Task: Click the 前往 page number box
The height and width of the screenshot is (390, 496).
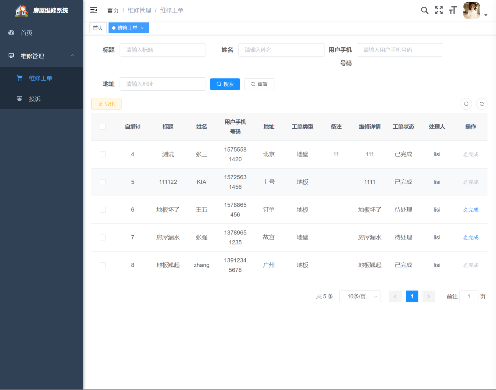Action: coord(469,296)
